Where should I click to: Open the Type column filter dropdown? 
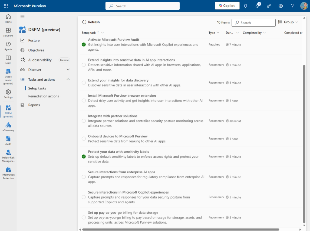[x=214, y=32]
